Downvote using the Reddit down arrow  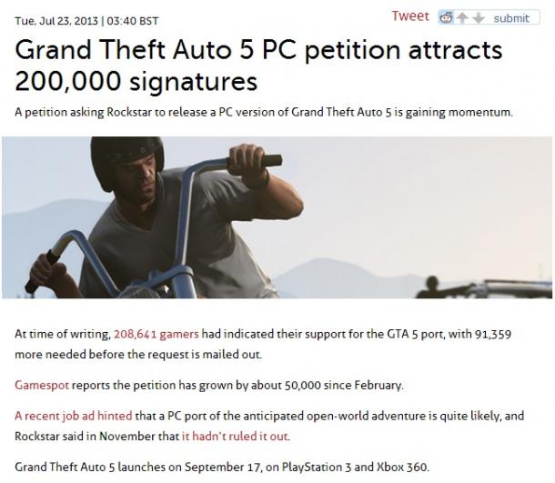pos(479,17)
